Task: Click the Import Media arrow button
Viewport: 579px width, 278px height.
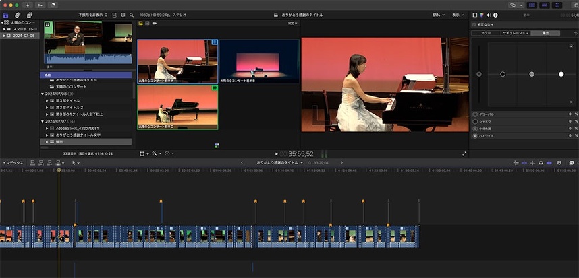Action: 28,5
